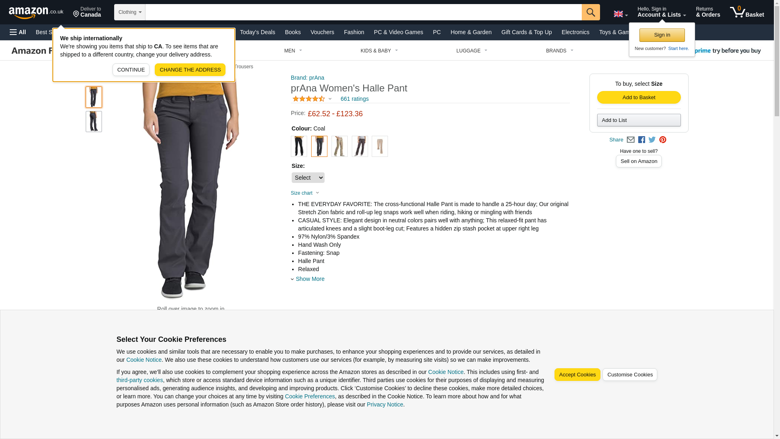The width and height of the screenshot is (780, 439).
Task: Share product on Pinterest icon
Action: pyautogui.click(x=663, y=140)
